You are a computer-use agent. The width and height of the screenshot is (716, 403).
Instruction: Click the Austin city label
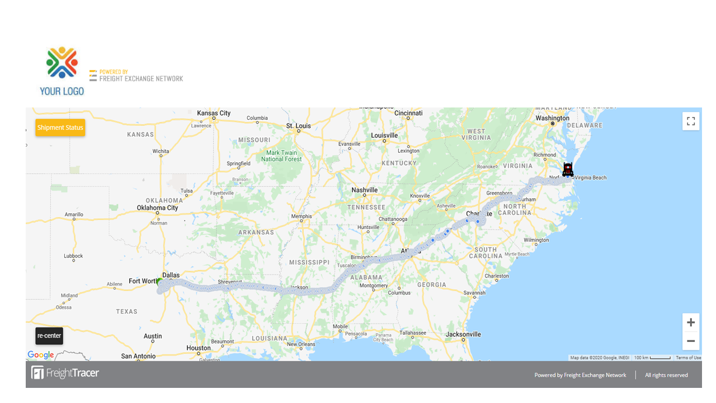click(153, 336)
